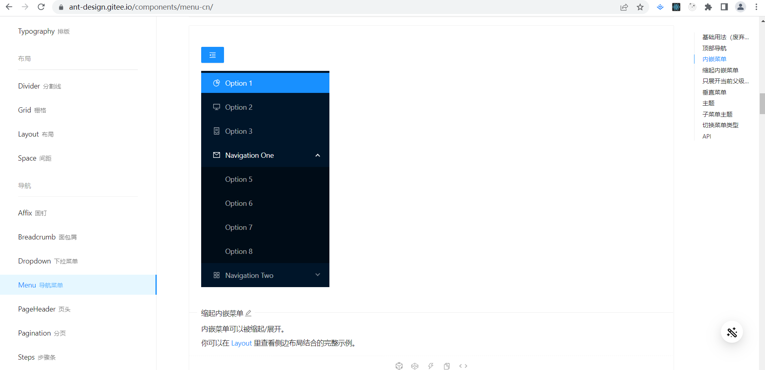Expand the Dropdown 下拉菜单 sidebar entry
This screenshot has width=765, height=370.
[x=48, y=261]
